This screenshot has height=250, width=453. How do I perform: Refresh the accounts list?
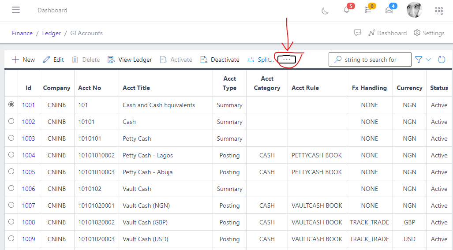click(442, 60)
